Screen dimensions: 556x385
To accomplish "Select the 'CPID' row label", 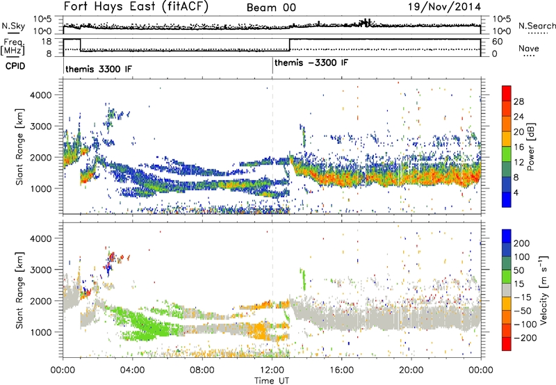I will coord(15,66).
